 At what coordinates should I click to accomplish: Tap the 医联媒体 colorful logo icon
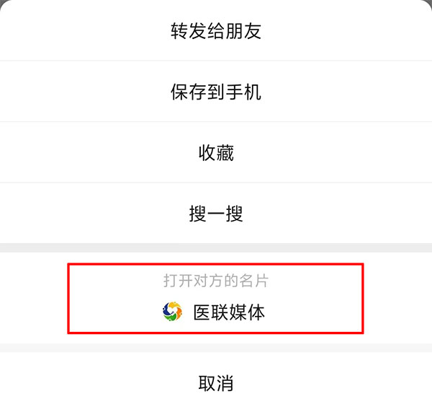[x=172, y=312]
